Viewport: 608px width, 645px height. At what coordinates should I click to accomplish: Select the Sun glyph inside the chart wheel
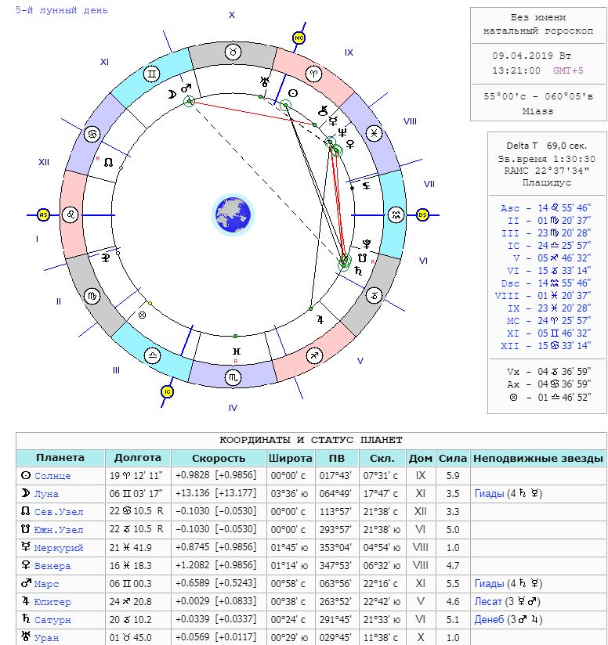tap(293, 93)
